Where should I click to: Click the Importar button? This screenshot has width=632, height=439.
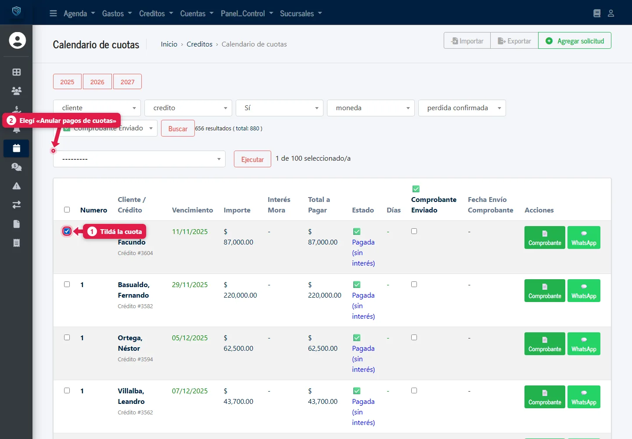point(467,41)
